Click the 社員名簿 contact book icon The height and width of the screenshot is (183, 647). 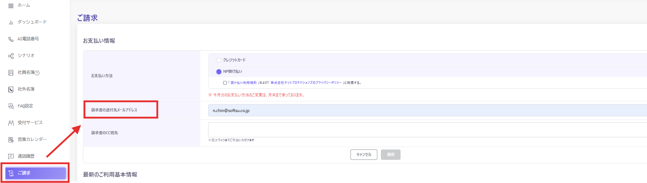(x=11, y=72)
